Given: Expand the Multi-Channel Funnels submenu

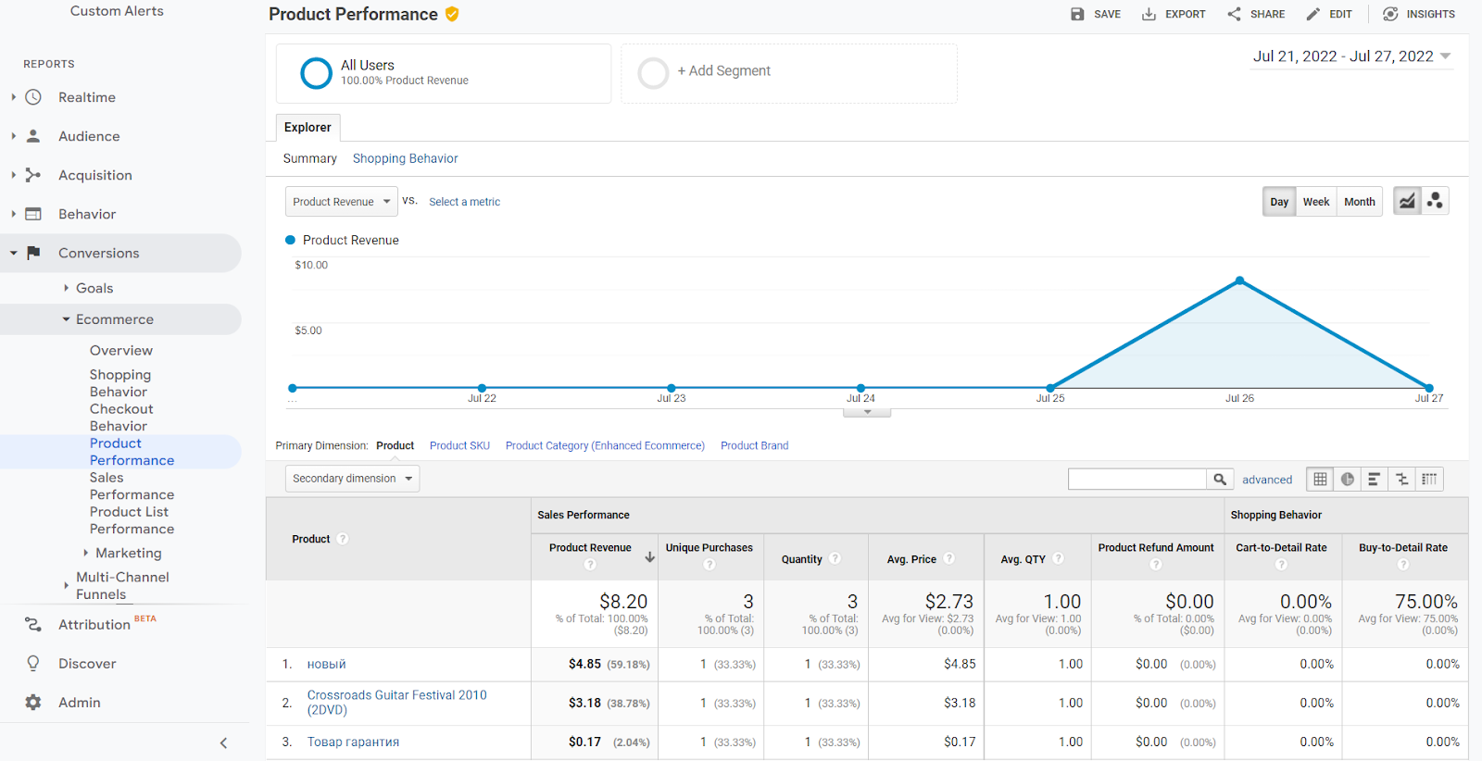Looking at the screenshot, I should tap(66, 585).
